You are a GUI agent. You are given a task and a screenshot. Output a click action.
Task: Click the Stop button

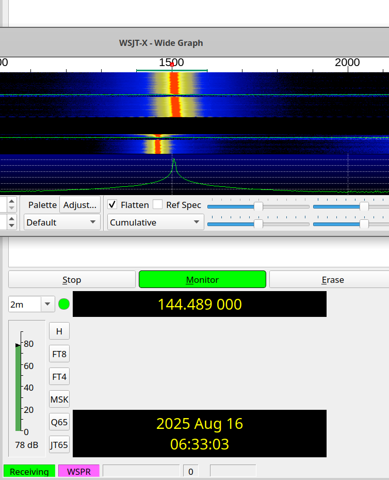coord(72,280)
